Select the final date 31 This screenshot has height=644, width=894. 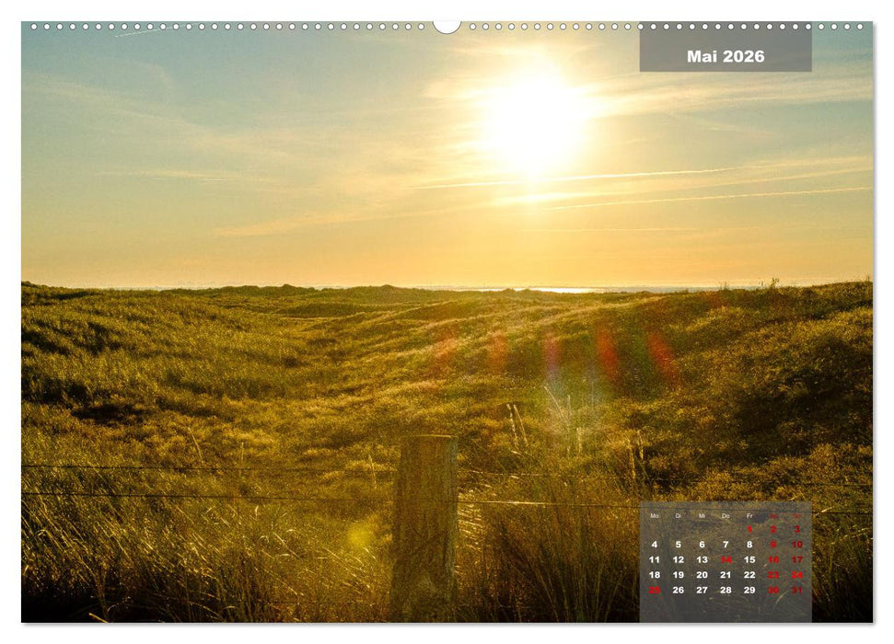point(798,589)
